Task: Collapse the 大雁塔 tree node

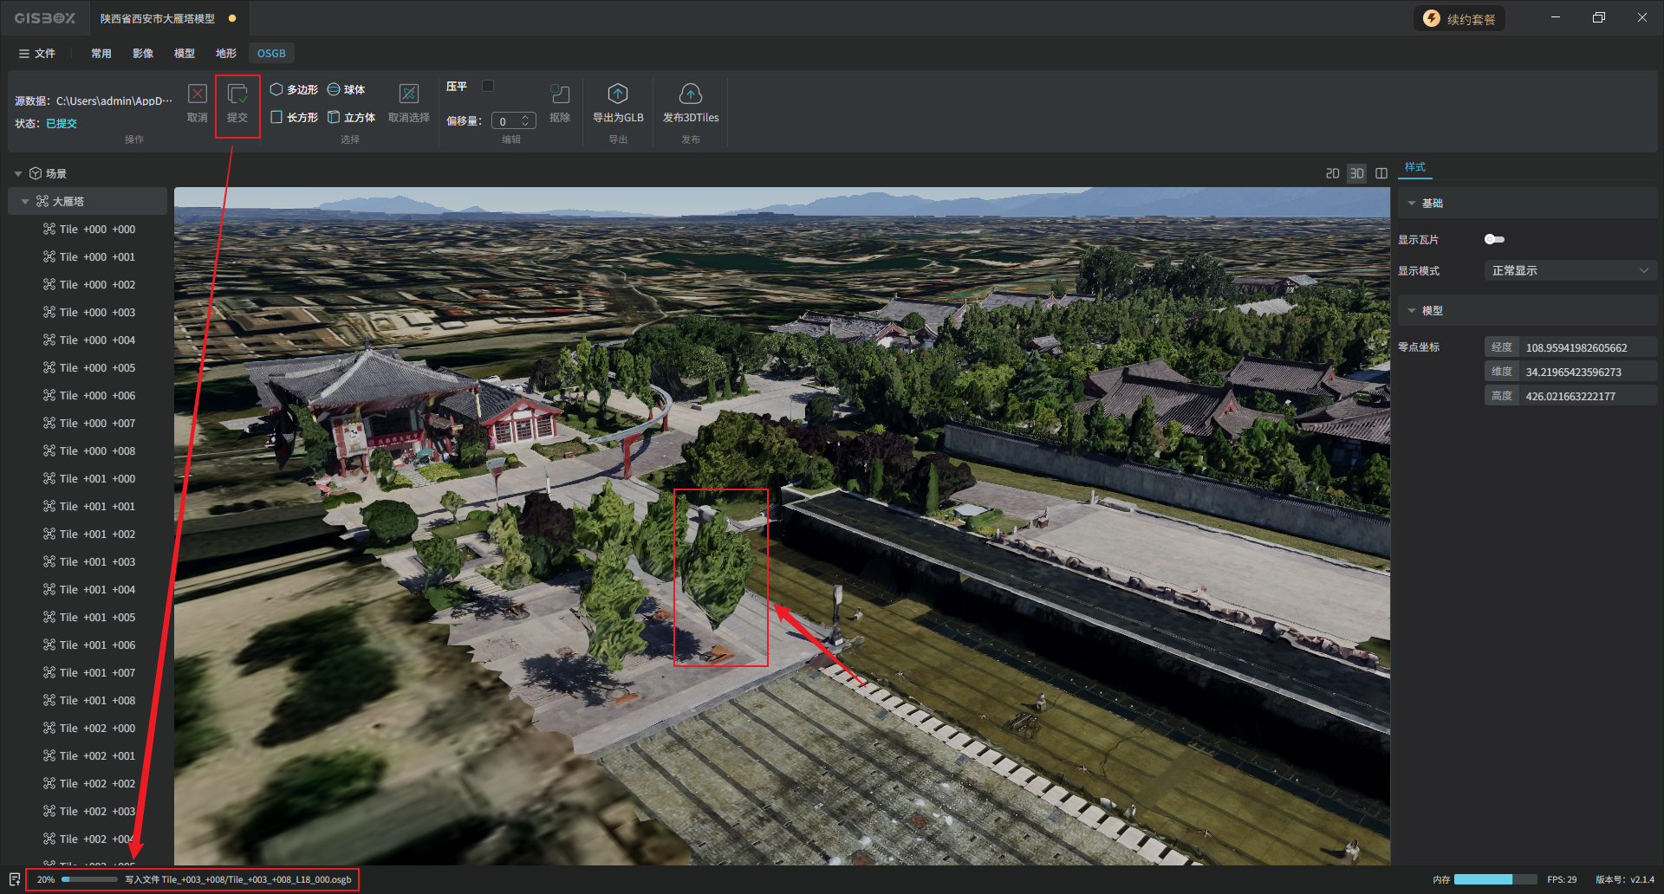Action: (25, 202)
